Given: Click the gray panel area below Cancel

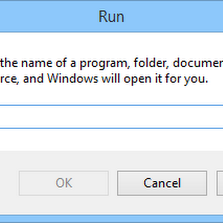Looking at the screenshot, I should 162,205.
